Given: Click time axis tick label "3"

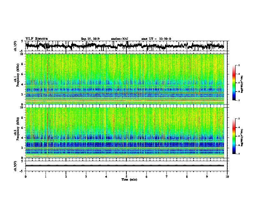Looking at the screenshot, I should point(86,177).
